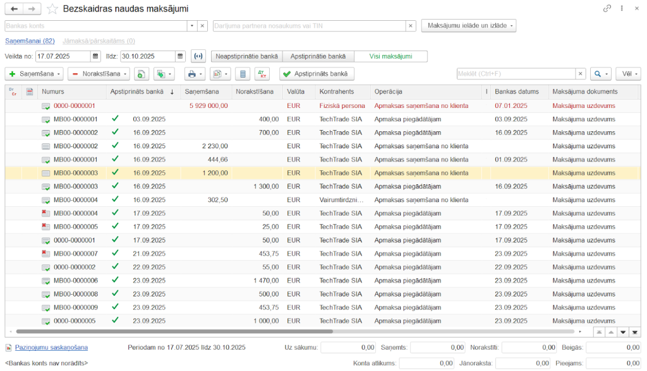The height and width of the screenshot is (371, 647).
Task: Expand the Saņemšana dropdown button
Action: pyautogui.click(x=34, y=74)
